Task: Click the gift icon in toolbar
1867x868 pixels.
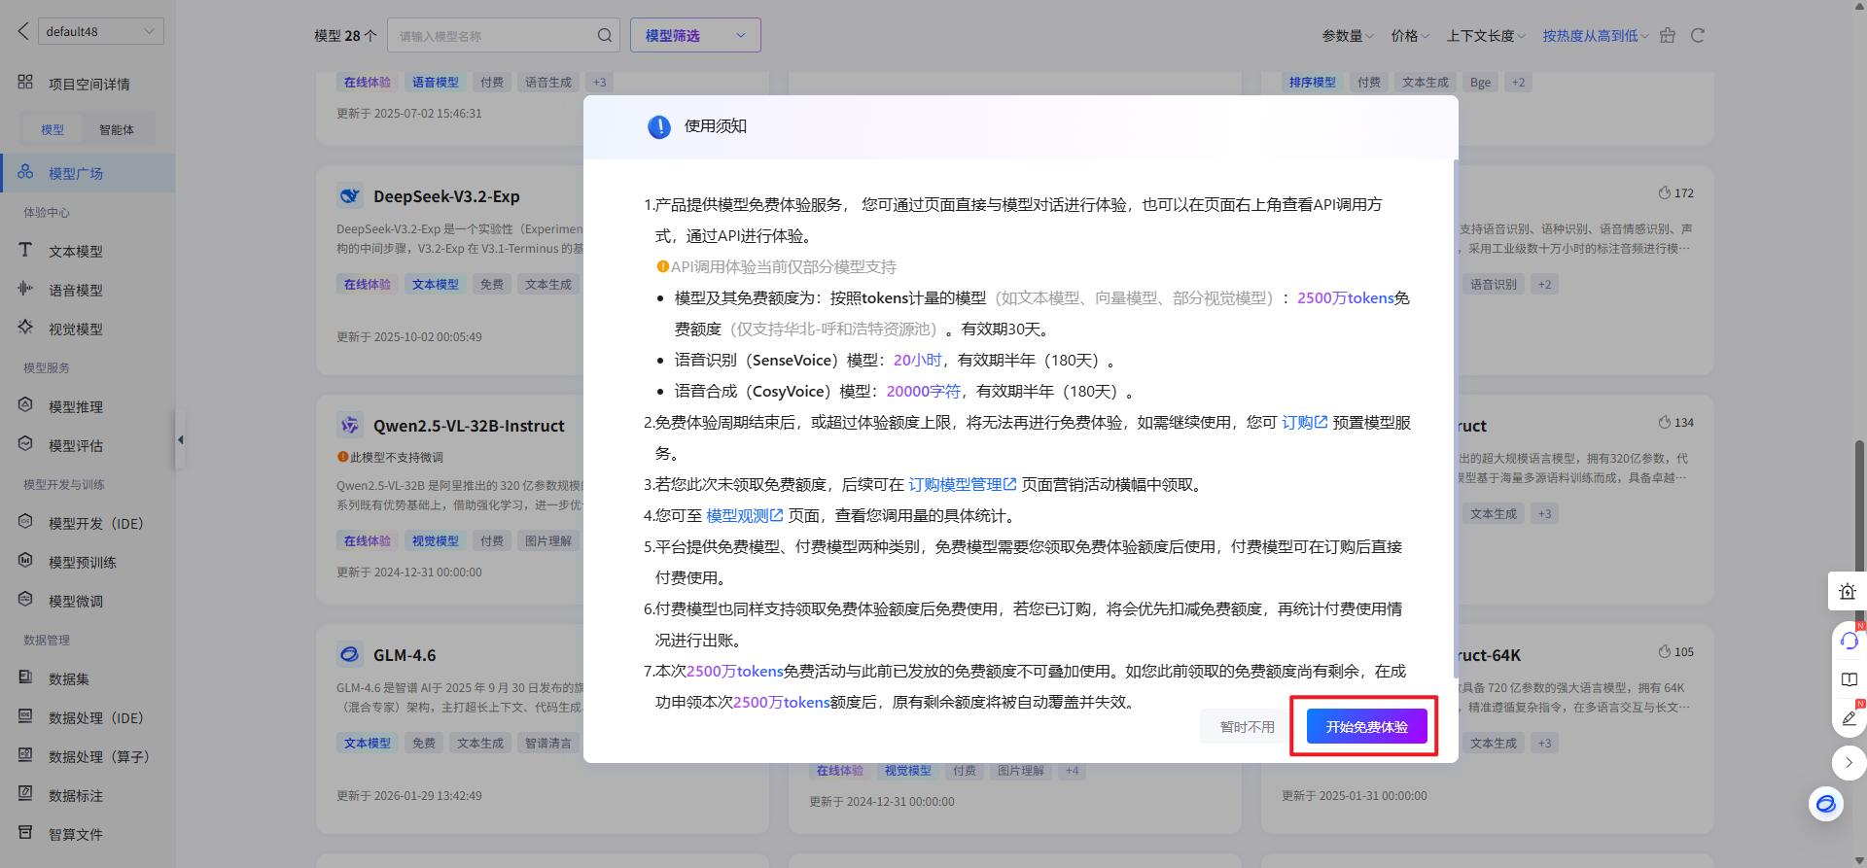Action: [1668, 36]
